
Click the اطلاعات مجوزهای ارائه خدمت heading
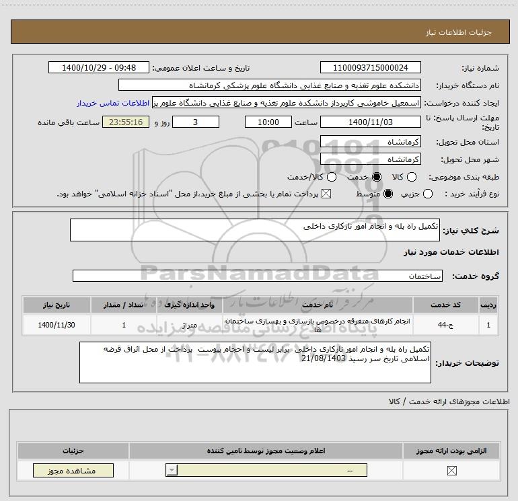point(449,401)
